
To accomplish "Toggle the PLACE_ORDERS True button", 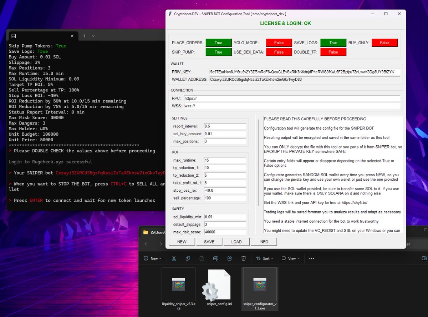I will (218, 43).
